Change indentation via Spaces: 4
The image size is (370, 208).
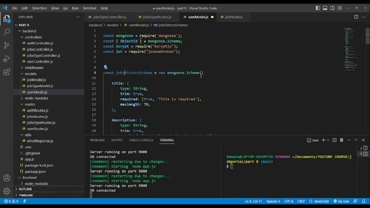coord(273,201)
